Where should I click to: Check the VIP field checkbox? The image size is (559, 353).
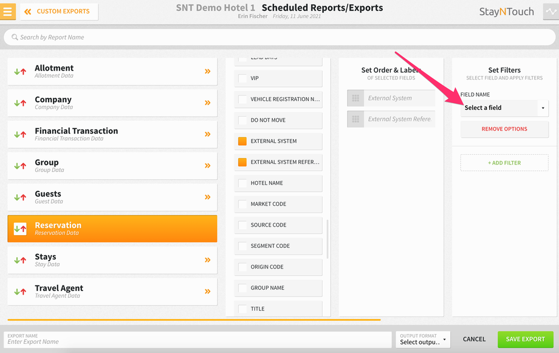point(242,78)
